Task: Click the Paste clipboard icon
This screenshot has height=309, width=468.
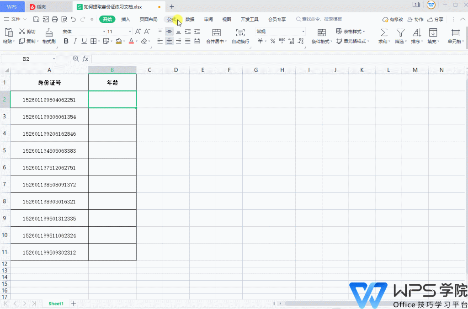Action: coord(9,32)
